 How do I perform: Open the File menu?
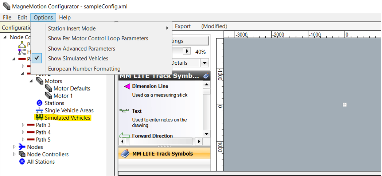point(7,17)
